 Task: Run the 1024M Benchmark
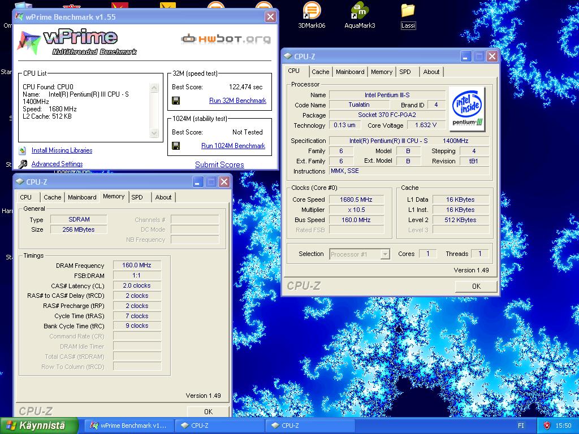(x=233, y=146)
